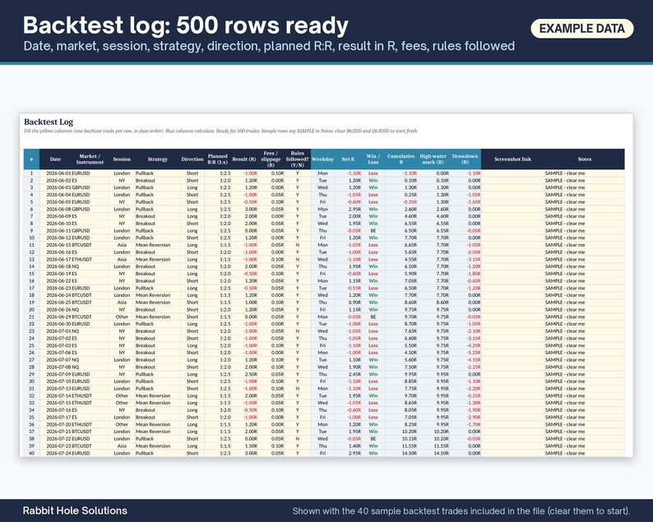
Task: Select the Fees / slippage (R) header
Action: tap(271, 159)
